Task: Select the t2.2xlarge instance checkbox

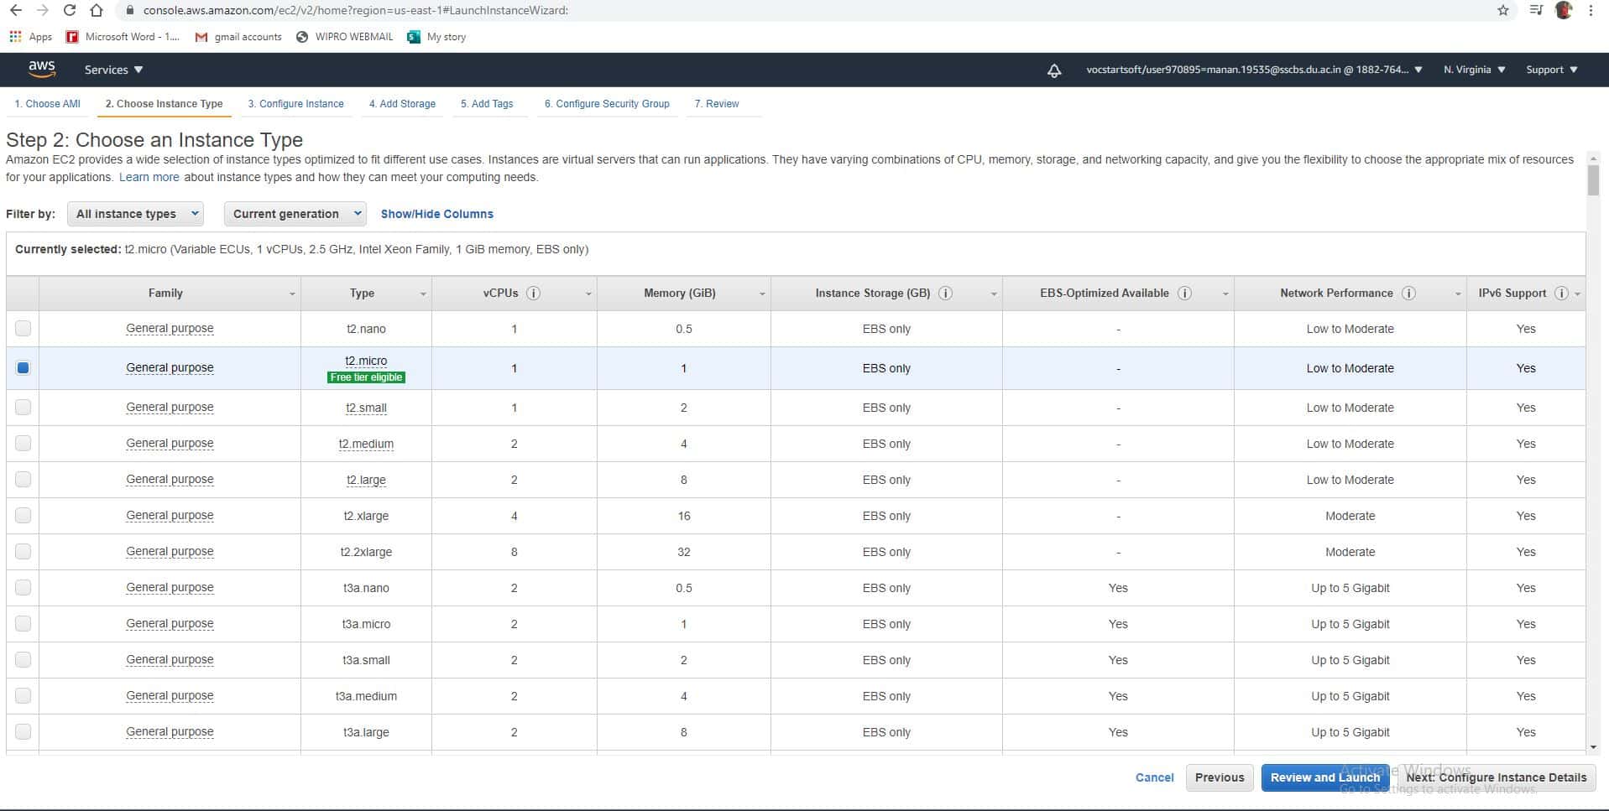Action: pos(23,551)
